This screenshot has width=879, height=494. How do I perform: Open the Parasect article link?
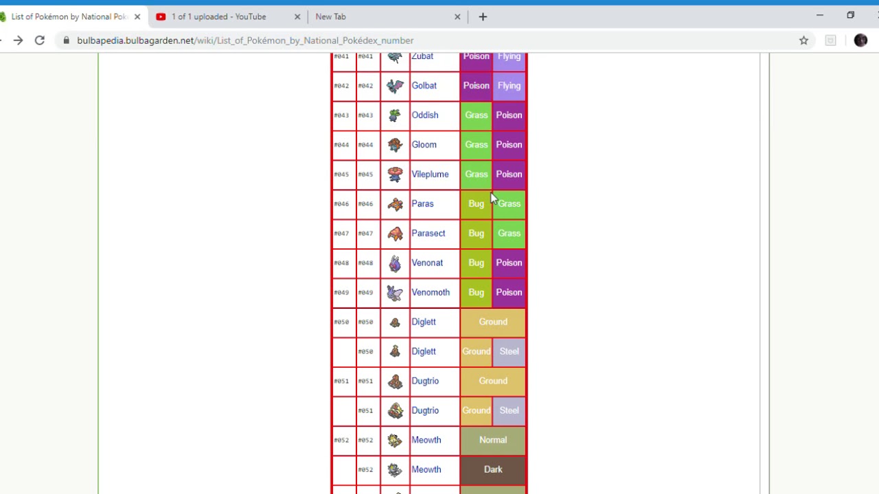click(x=428, y=233)
